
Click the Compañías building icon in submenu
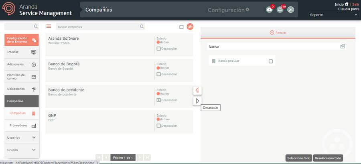(34, 113)
